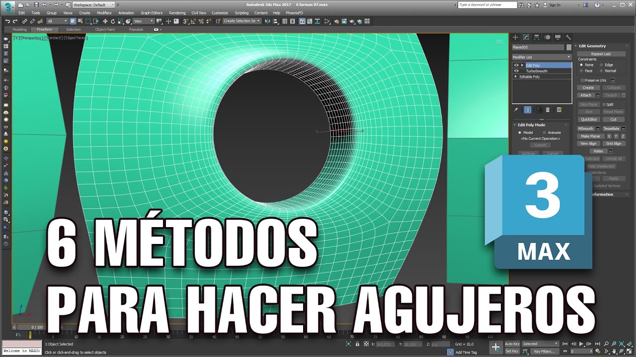Activate the Select Object tool
Screen dimensions: 636x357
pos(73,21)
